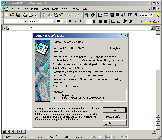This screenshot has height=140, width=162.
Task: Run Spelling and Grammar check icon
Action: pyautogui.click(x=37, y=15)
